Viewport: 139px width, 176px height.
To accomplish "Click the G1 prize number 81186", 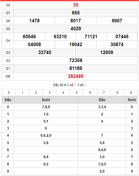I will (76, 68).
